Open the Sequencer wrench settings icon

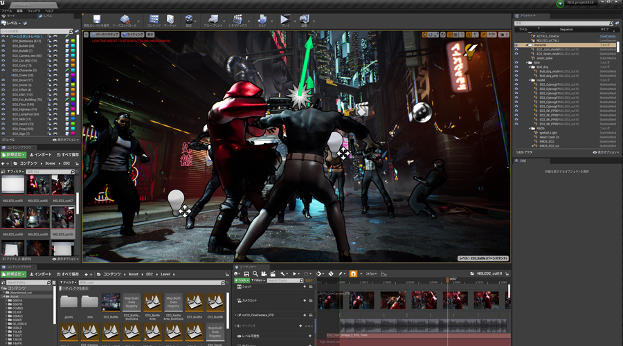coord(282,274)
